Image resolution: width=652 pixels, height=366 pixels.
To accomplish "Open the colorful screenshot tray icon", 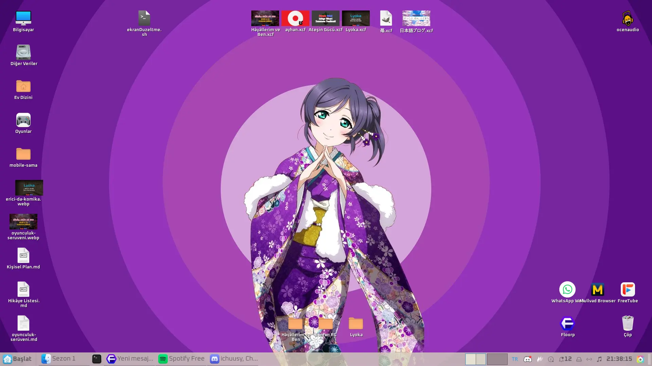I will click(x=640, y=359).
